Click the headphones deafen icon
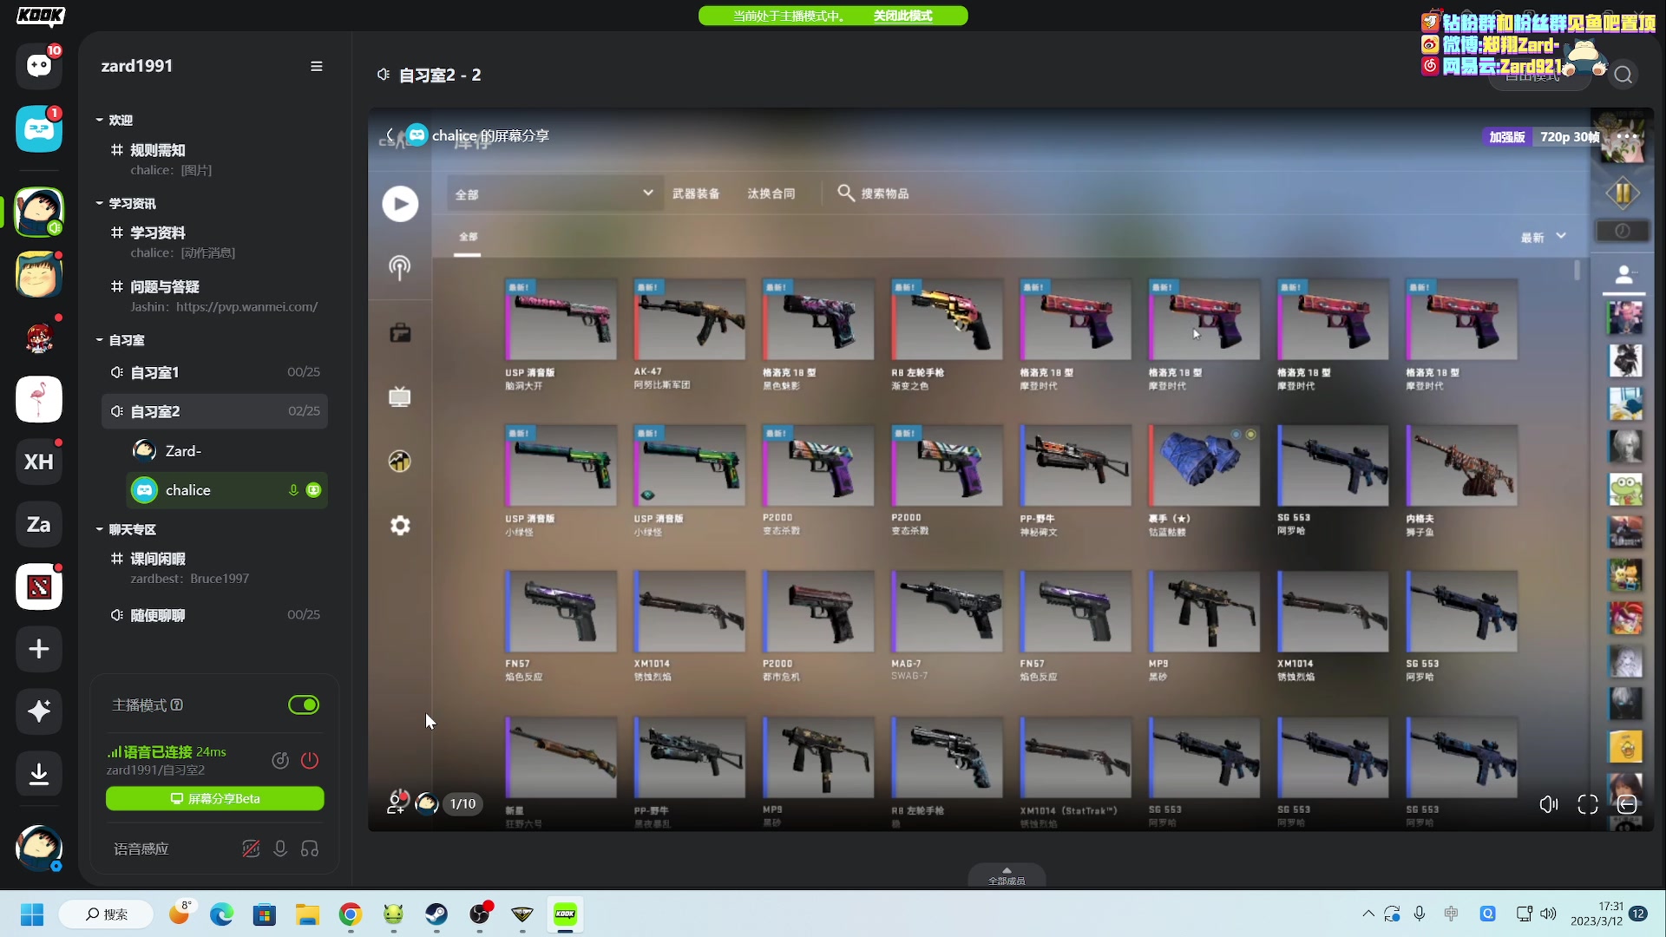The height and width of the screenshot is (937, 1666). pyautogui.click(x=310, y=849)
